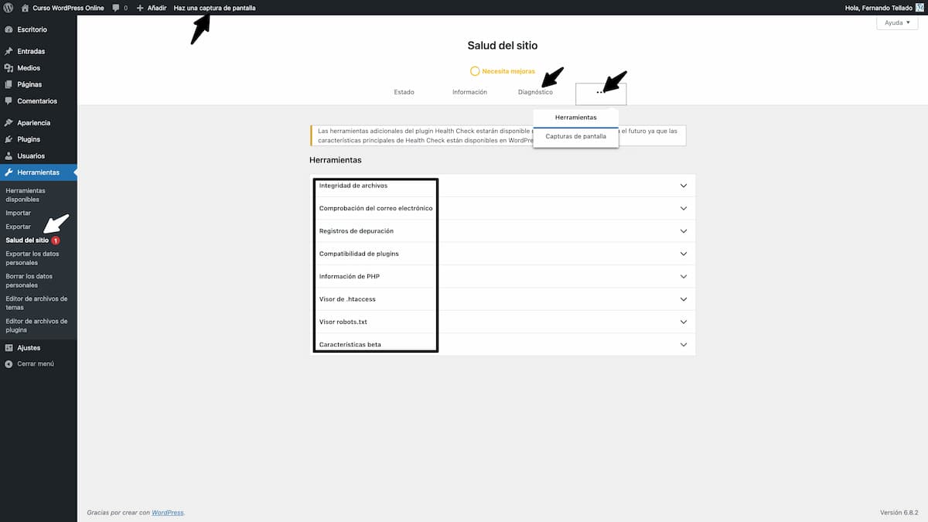
Task: Open Entradas via its pushpin icon
Action: (9, 51)
